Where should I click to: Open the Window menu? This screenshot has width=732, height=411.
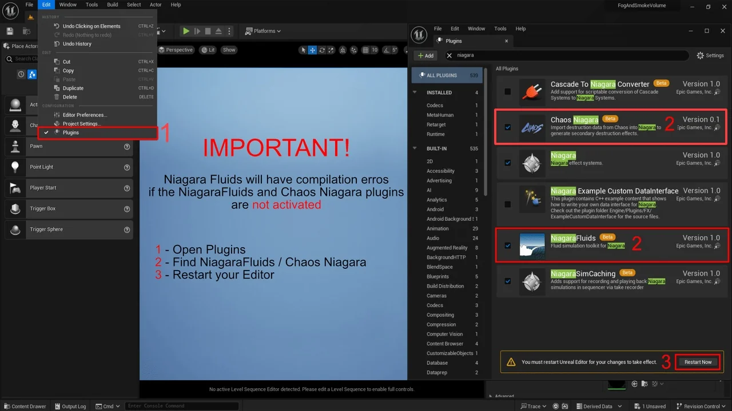[67, 5]
